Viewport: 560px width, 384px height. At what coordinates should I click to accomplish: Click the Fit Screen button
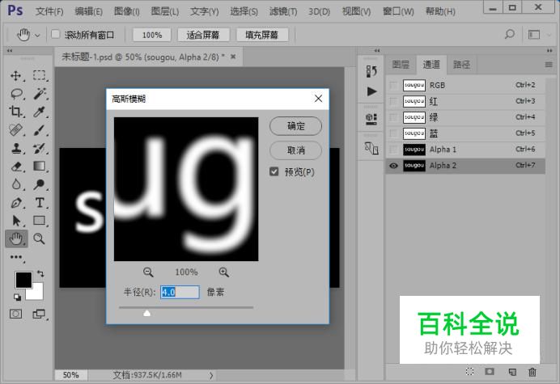click(203, 35)
